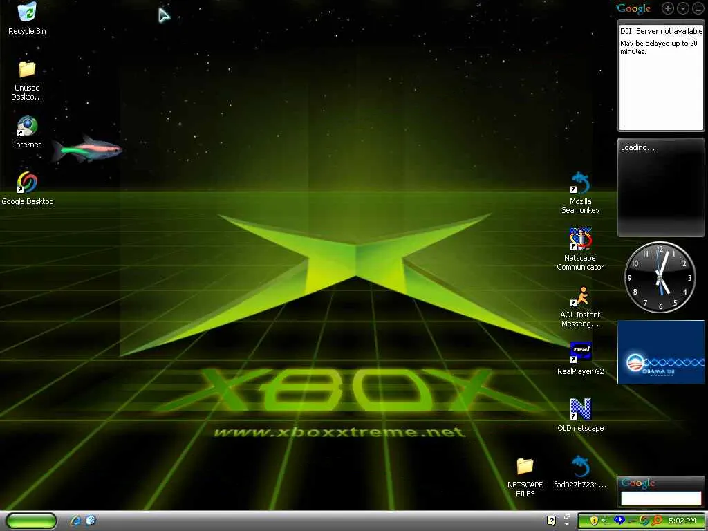Image resolution: width=708 pixels, height=531 pixels.
Task: Click the help question mark taskbar icon
Action: 551,521
